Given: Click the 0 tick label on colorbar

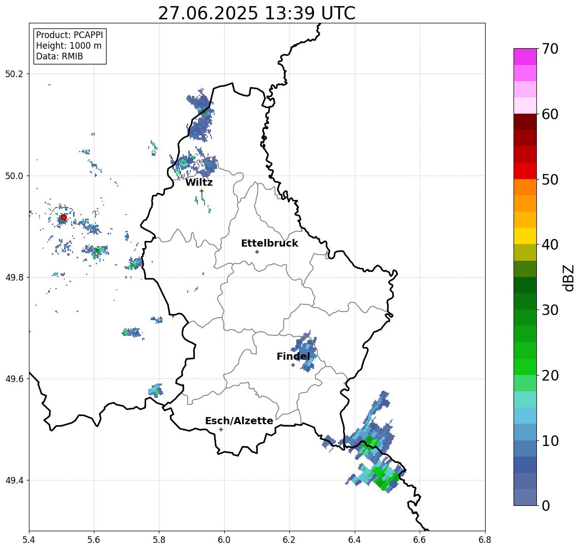Looking at the screenshot, I should [546, 505].
